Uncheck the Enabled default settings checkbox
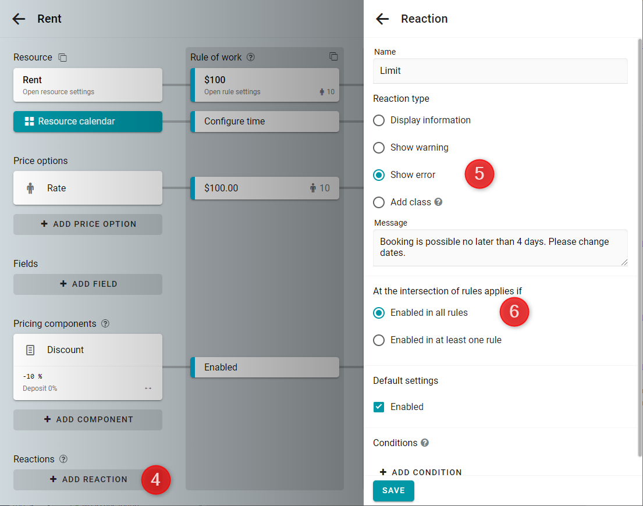643x506 pixels. tap(379, 407)
